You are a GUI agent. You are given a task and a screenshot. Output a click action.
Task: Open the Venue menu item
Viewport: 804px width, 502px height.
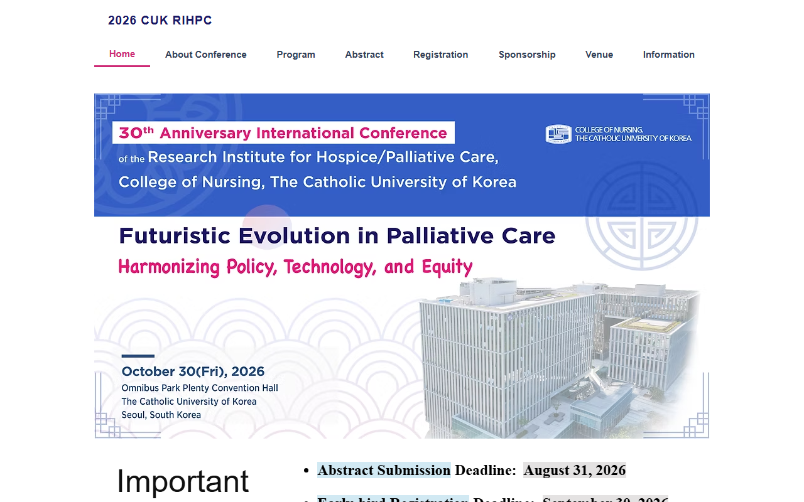pos(599,55)
